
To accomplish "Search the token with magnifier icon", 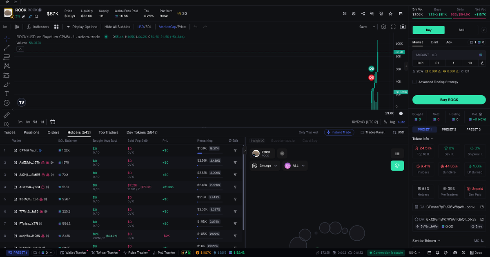I will tap(36, 17).
